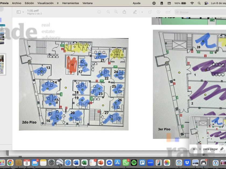
Task: Open the Ir menu
Action: pyautogui.click(x=58, y=3)
